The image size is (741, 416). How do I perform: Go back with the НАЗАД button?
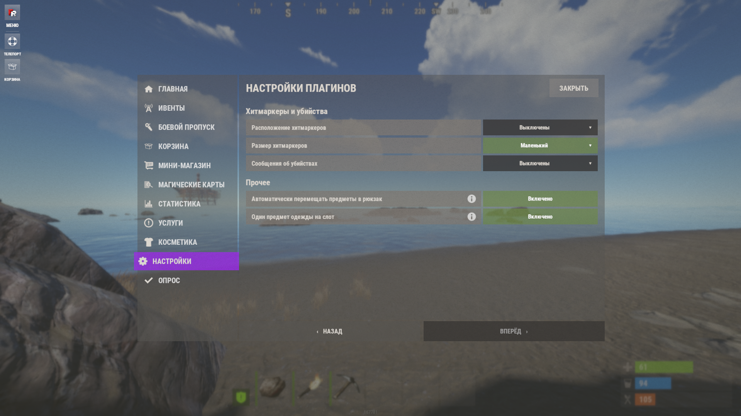329,331
